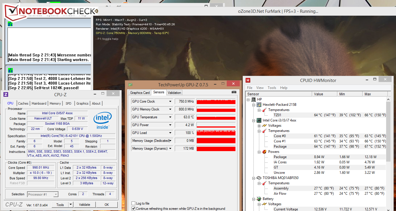Open the Help menu in HWMonitor
This screenshot has width=396, height=211.
284,88
